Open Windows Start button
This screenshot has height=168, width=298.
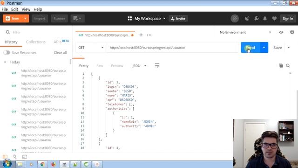tap(7, 164)
